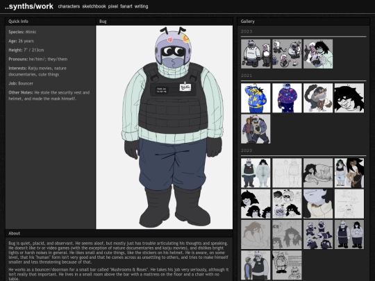Click the Age: 26 years line
This screenshot has height=281, width=375.
(21, 41)
